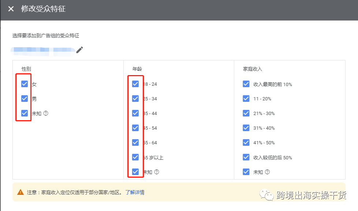Disable the 家庭收入 未知 checkbox
The height and width of the screenshot is (211, 358).
point(246,172)
